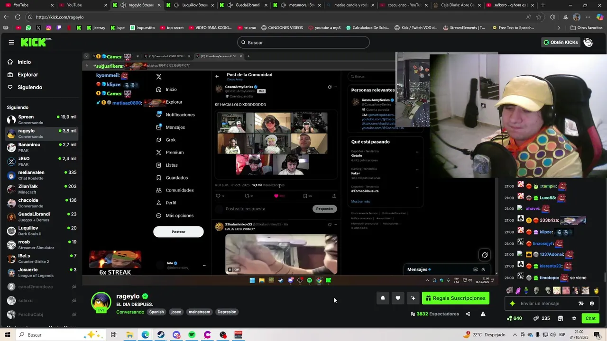
Task: Click Regala Suscripciones button
Action: [456, 298]
